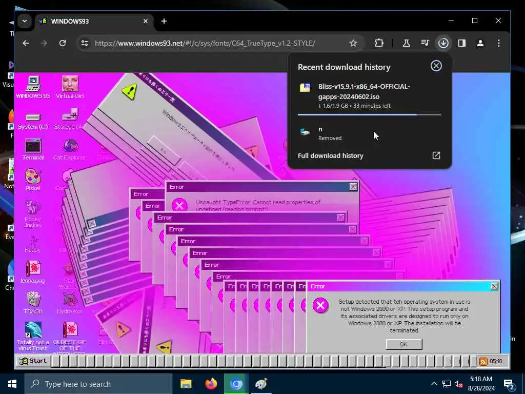This screenshot has height=394, width=525.
Task: Click OK in the Setup error dialog
Action: pyautogui.click(x=404, y=344)
